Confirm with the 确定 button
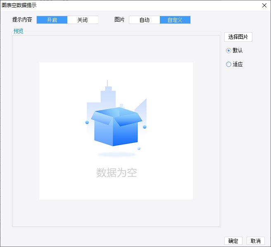This screenshot has height=247, width=271. point(233,241)
